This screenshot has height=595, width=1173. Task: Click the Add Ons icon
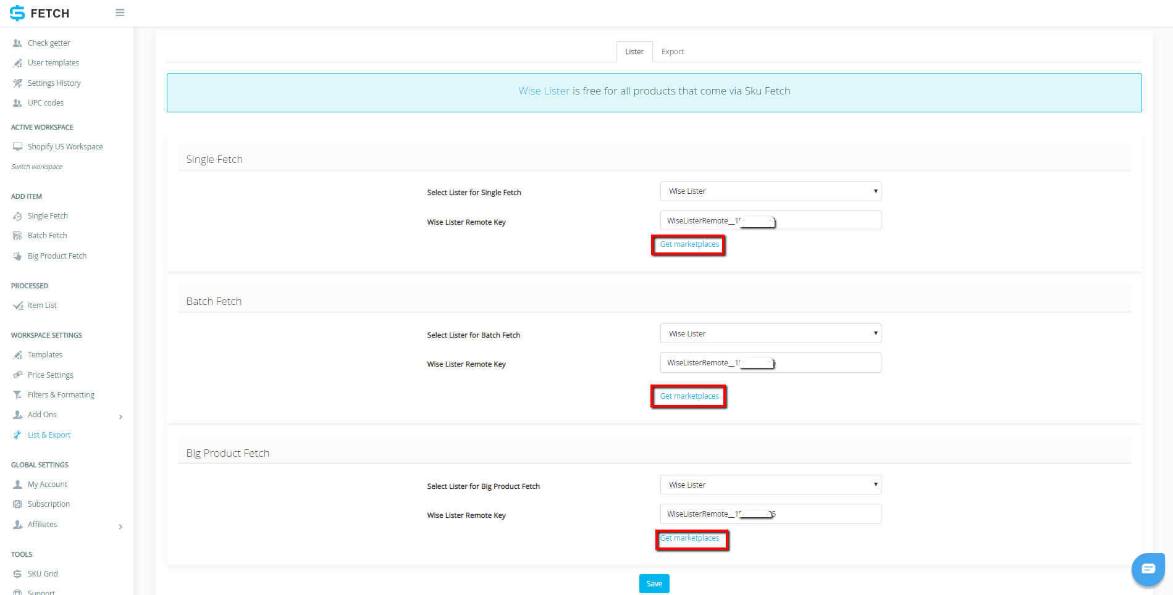coord(17,415)
